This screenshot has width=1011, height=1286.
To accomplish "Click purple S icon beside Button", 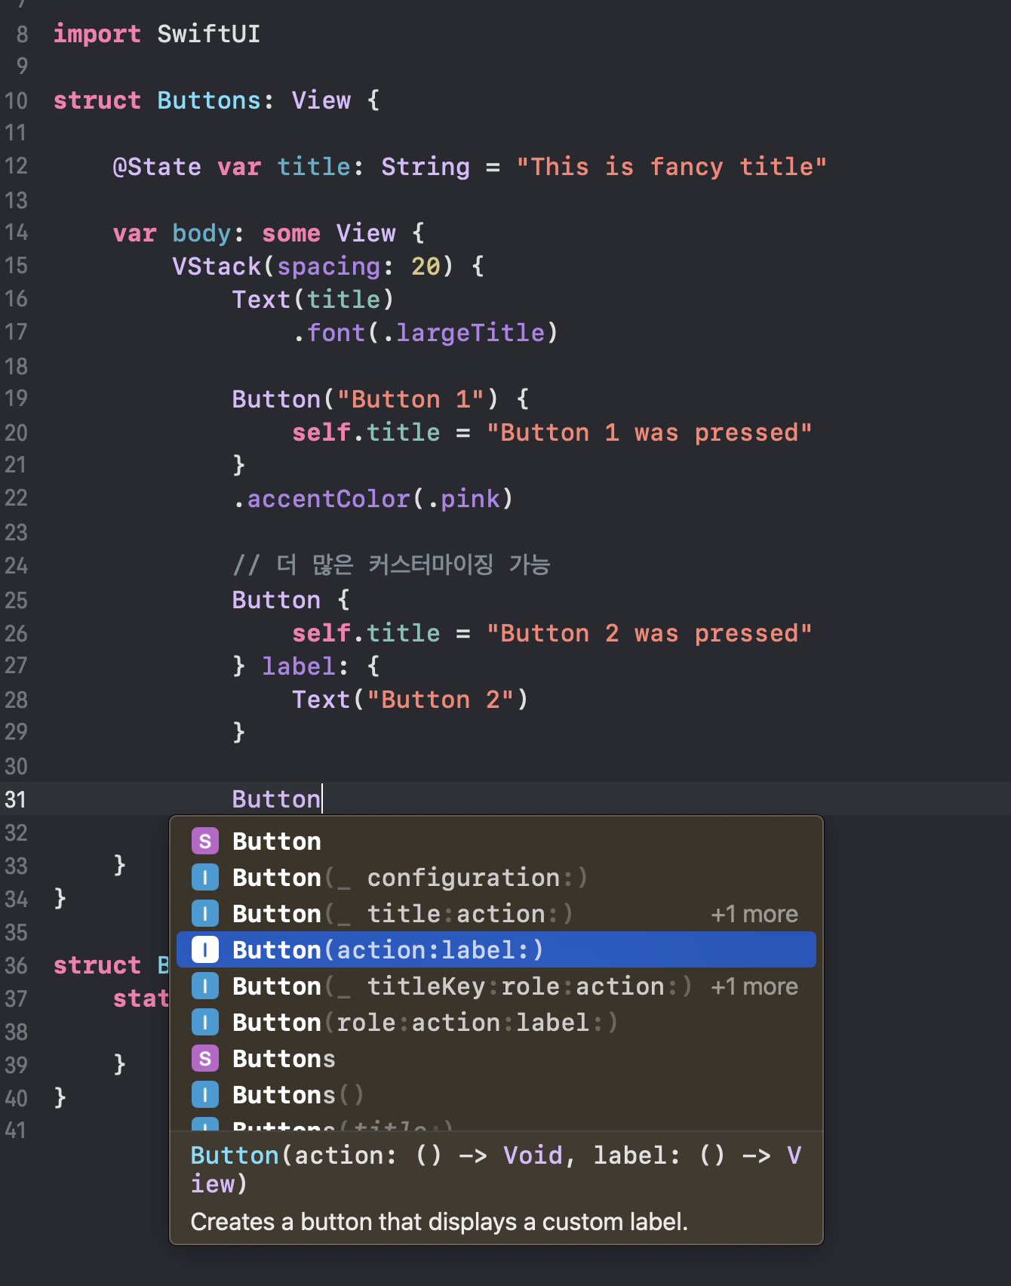I will 205,841.
